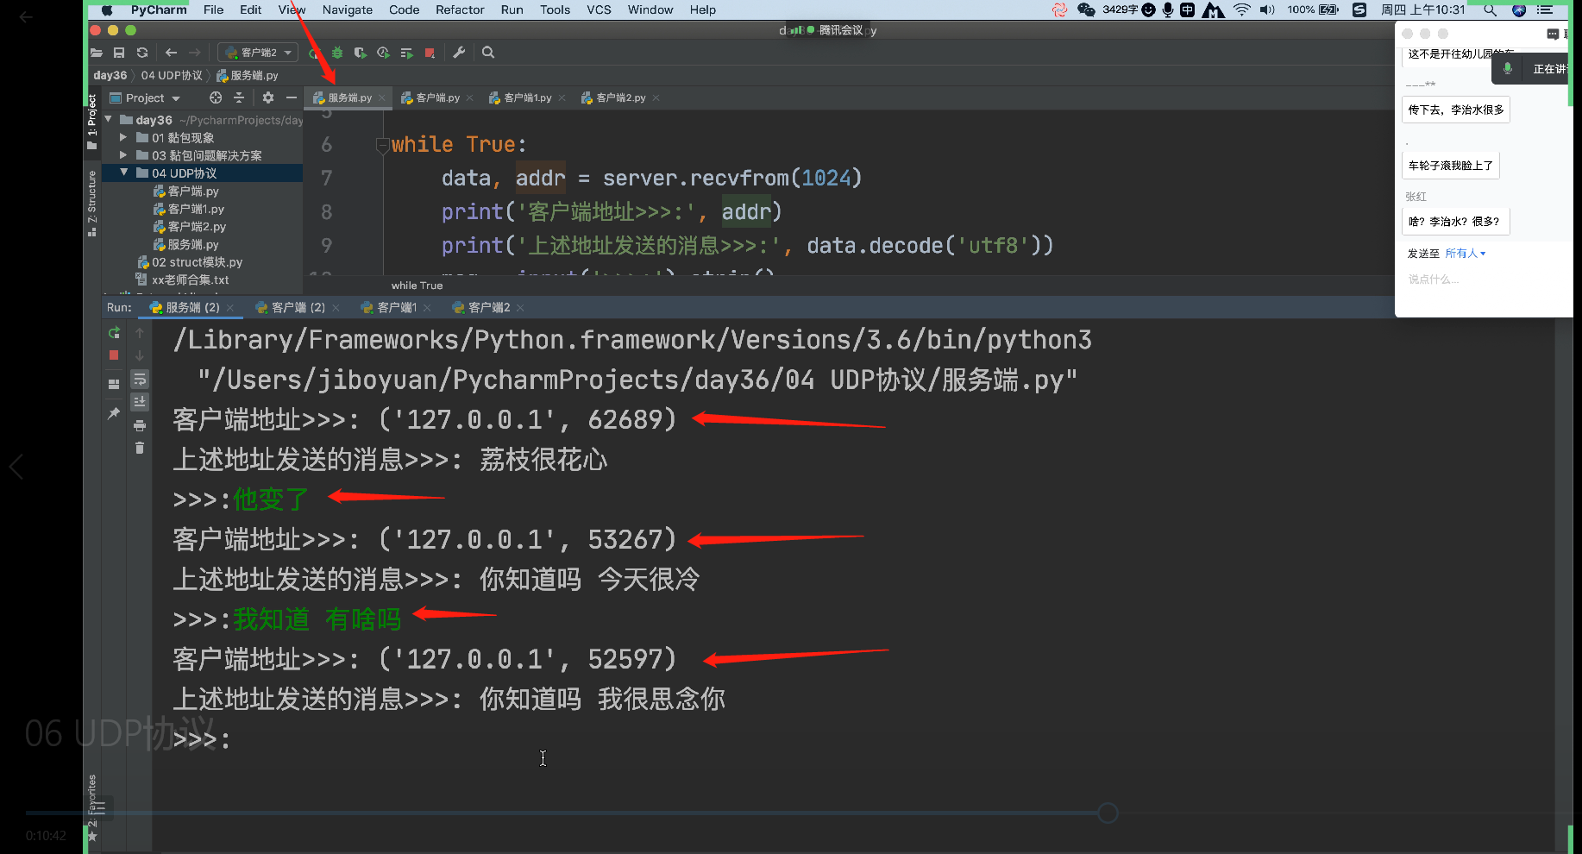Select xx老师合集.txt in the project tree

[x=190, y=279]
